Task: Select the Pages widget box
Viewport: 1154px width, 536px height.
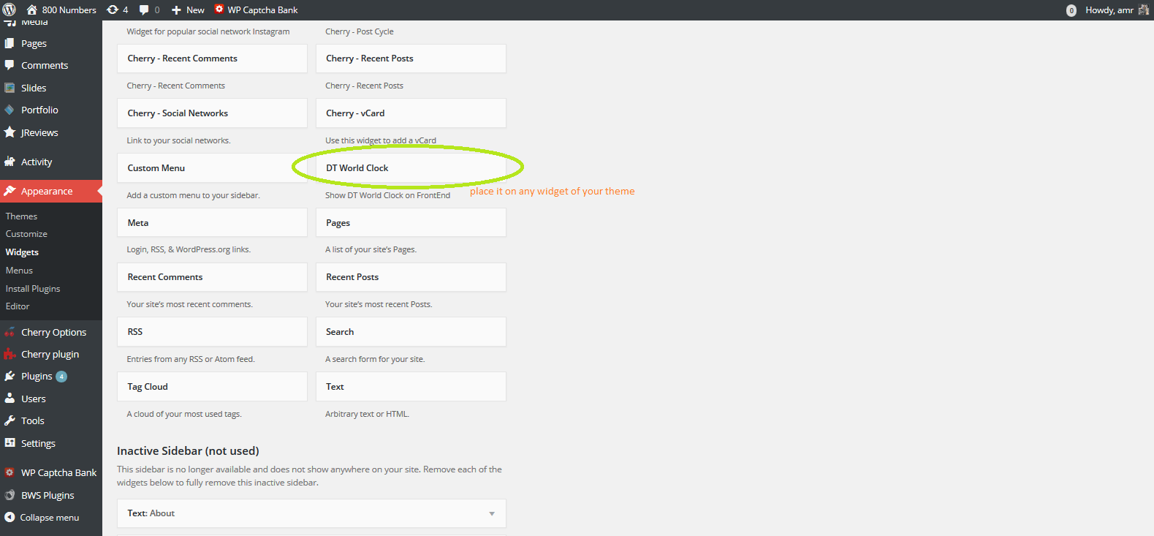Action: pyautogui.click(x=411, y=223)
